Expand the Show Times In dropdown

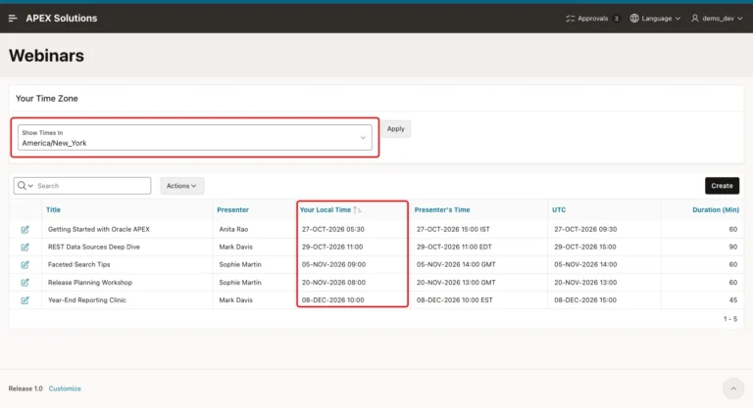pyautogui.click(x=194, y=138)
